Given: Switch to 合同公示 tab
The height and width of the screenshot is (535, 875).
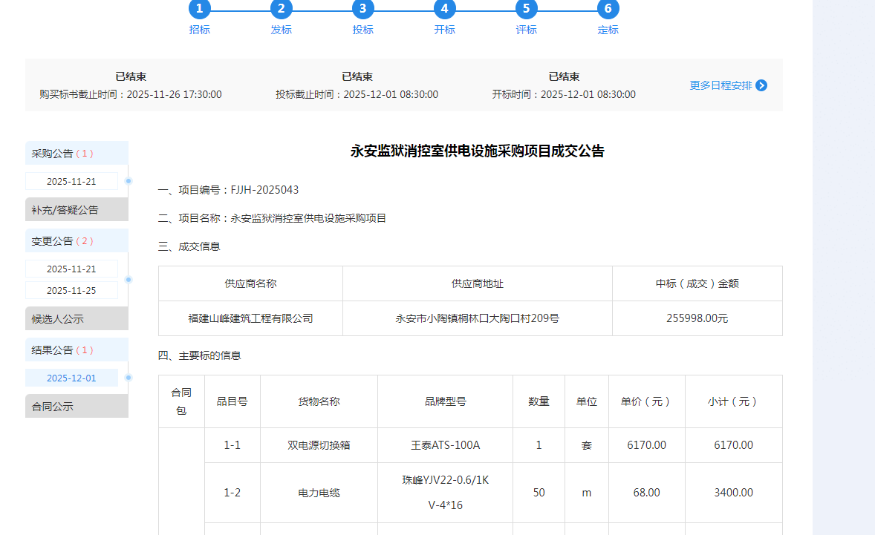Looking at the screenshot, I should point(77,407).
